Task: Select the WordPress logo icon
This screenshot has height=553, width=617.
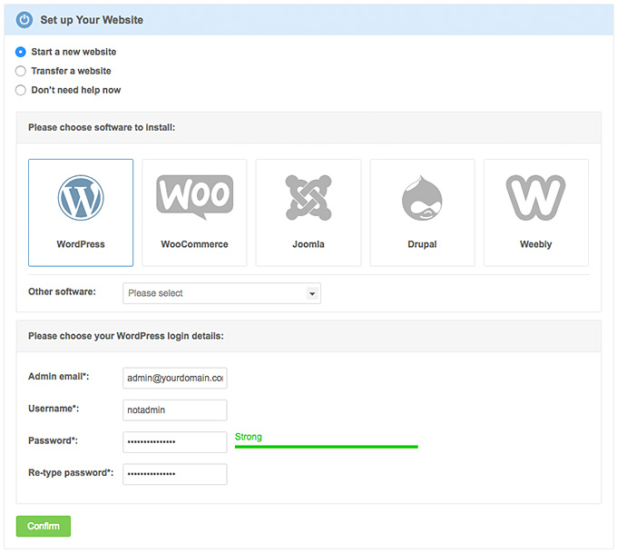Action: [x=81, y=198]
